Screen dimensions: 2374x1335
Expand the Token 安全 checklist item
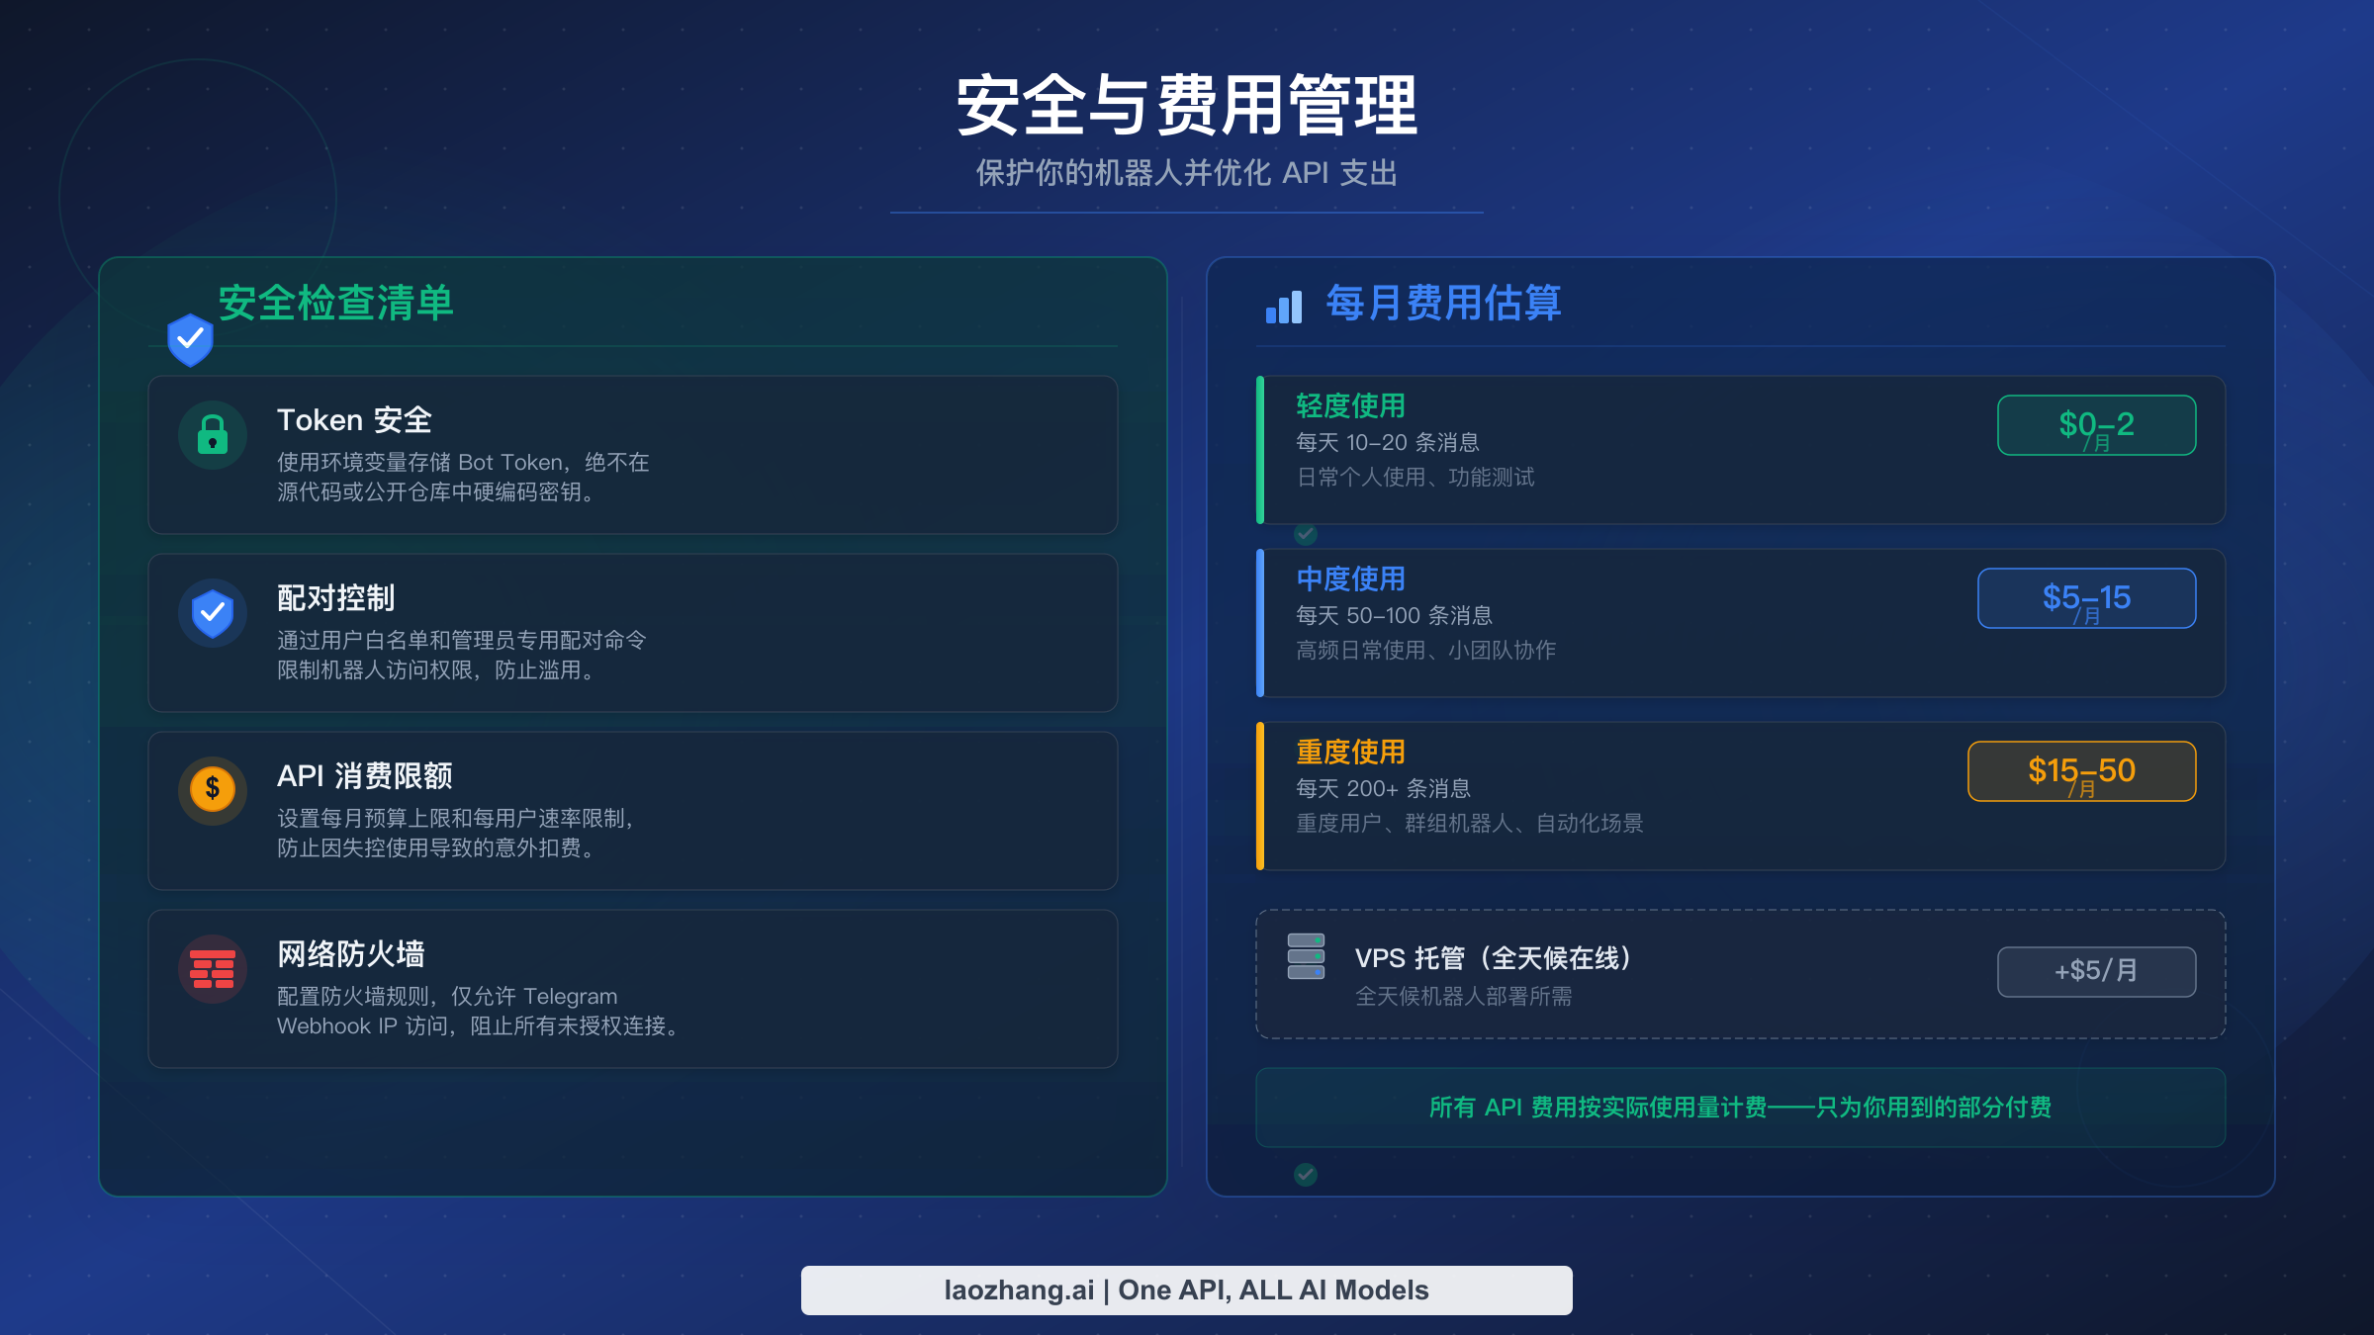pos(632,455)
